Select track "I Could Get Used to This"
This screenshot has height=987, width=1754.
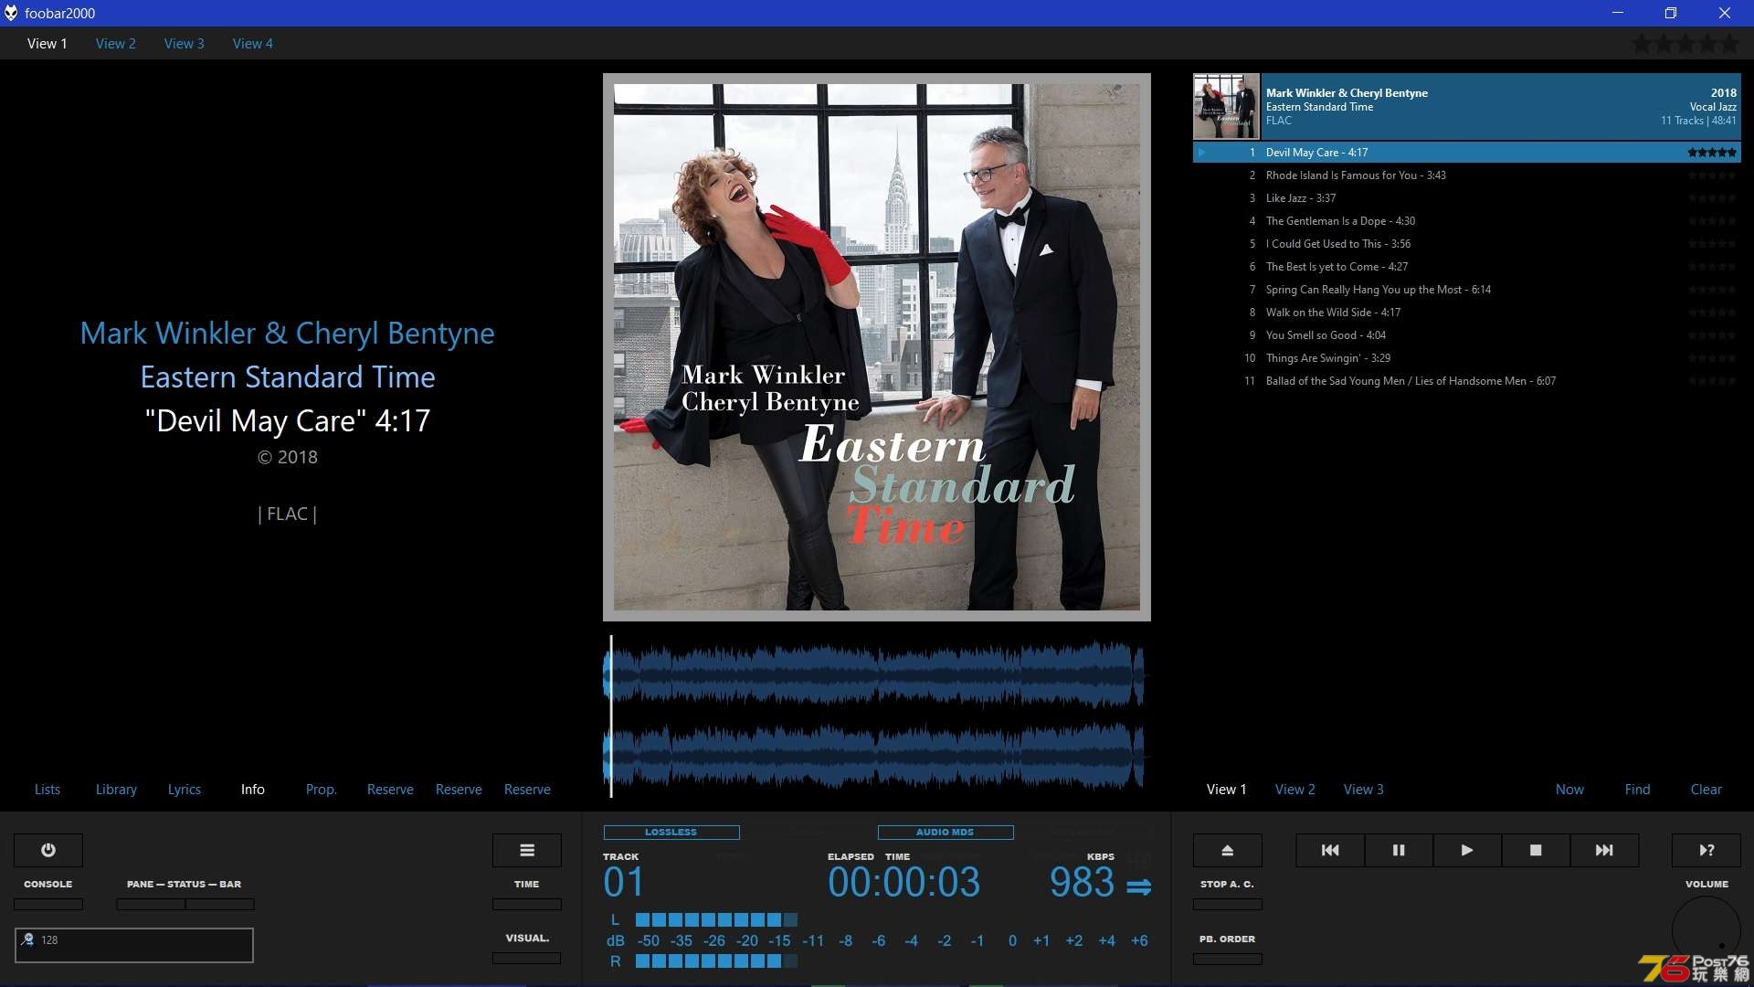pos(1467,244)
